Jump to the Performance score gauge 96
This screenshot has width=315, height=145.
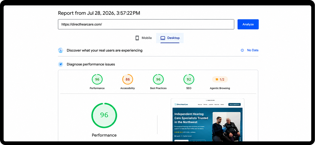click(x=97, y=79)
